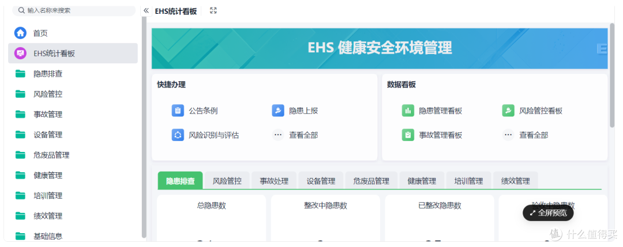
Task: Click the folder icon next to 设备管理
Action: [20, 135]
